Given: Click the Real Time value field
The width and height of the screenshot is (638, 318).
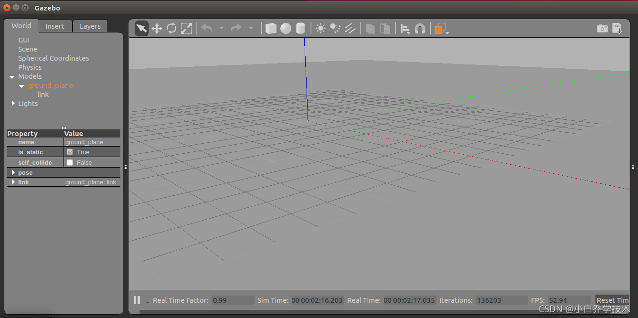Looking at the screenshot, I should (410, 300).
